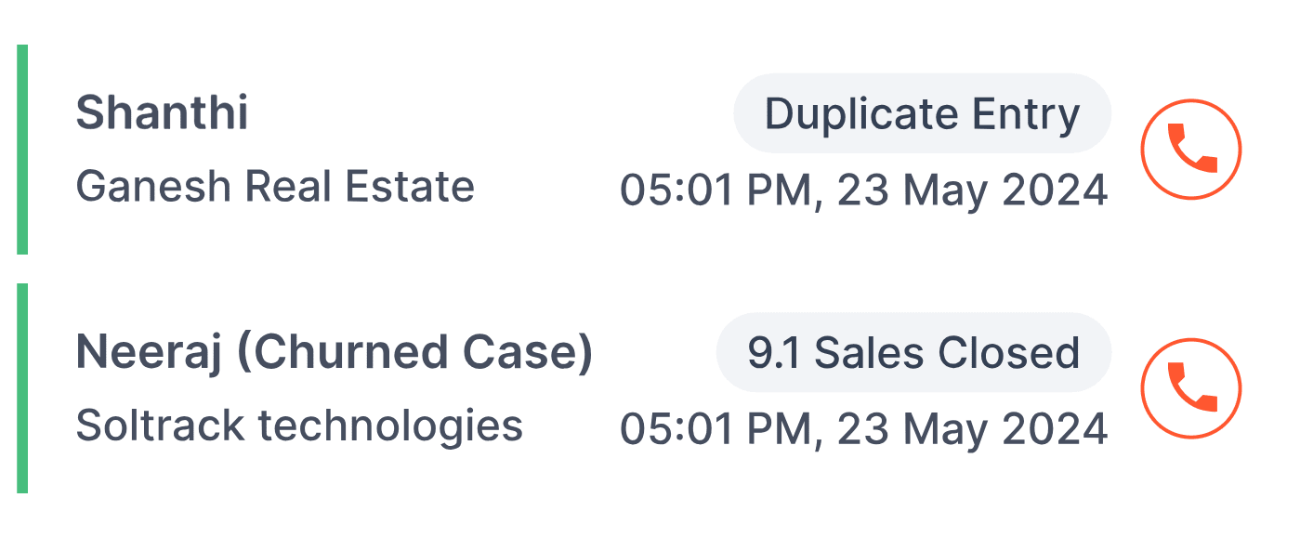
Task: Click the 9.1 Sales Closed status badge
Action: pos(914,352)
